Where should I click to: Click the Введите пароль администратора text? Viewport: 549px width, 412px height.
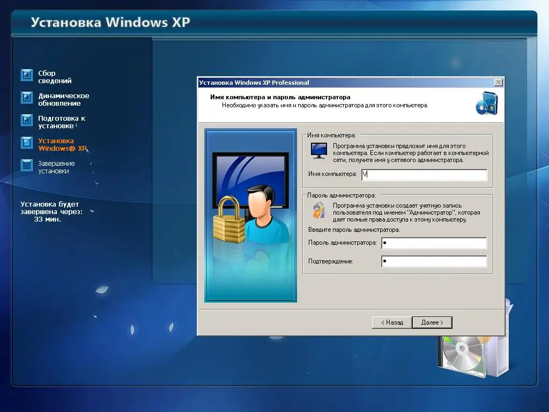354,230
